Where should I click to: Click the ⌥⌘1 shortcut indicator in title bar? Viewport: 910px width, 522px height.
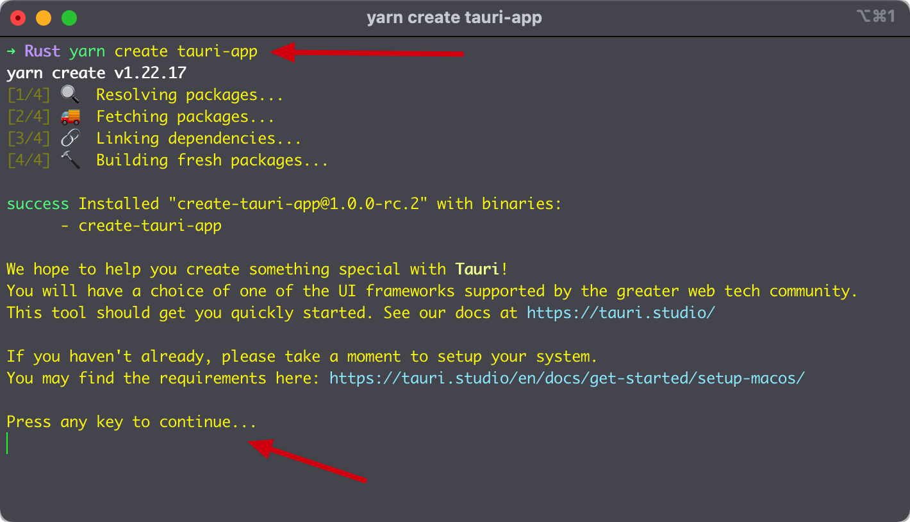click(x=875, y=17)
